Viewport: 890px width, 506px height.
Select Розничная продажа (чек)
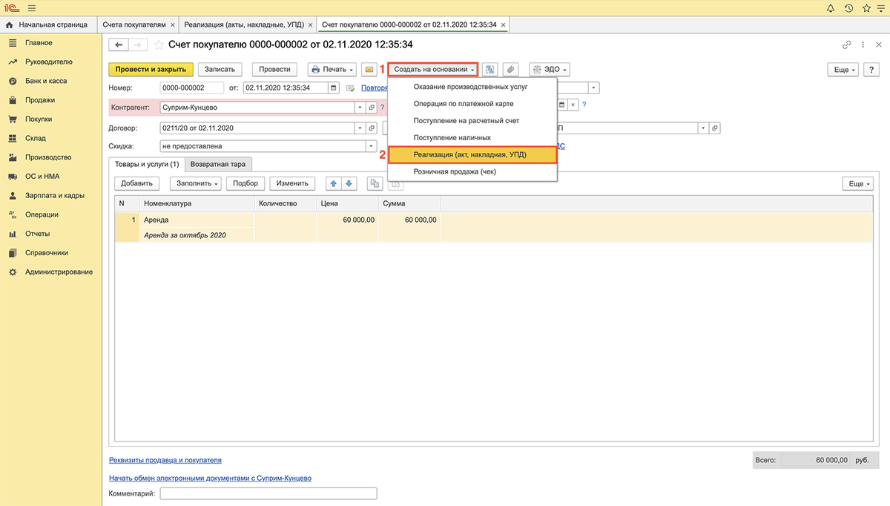[x=473, y=171]
